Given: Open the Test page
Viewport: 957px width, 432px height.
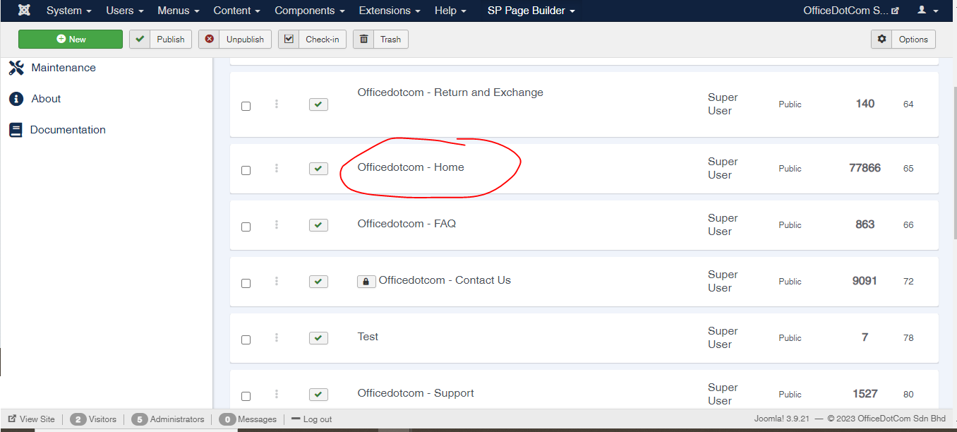Looking at the screenshot, I should pos(368,337).
